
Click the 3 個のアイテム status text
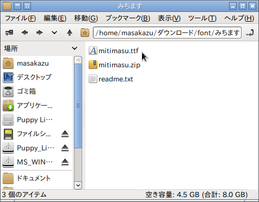coord(24,194)
